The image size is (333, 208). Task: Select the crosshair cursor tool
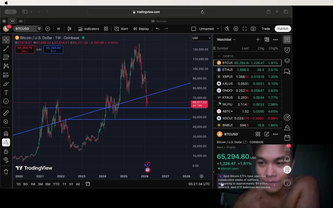6,40
